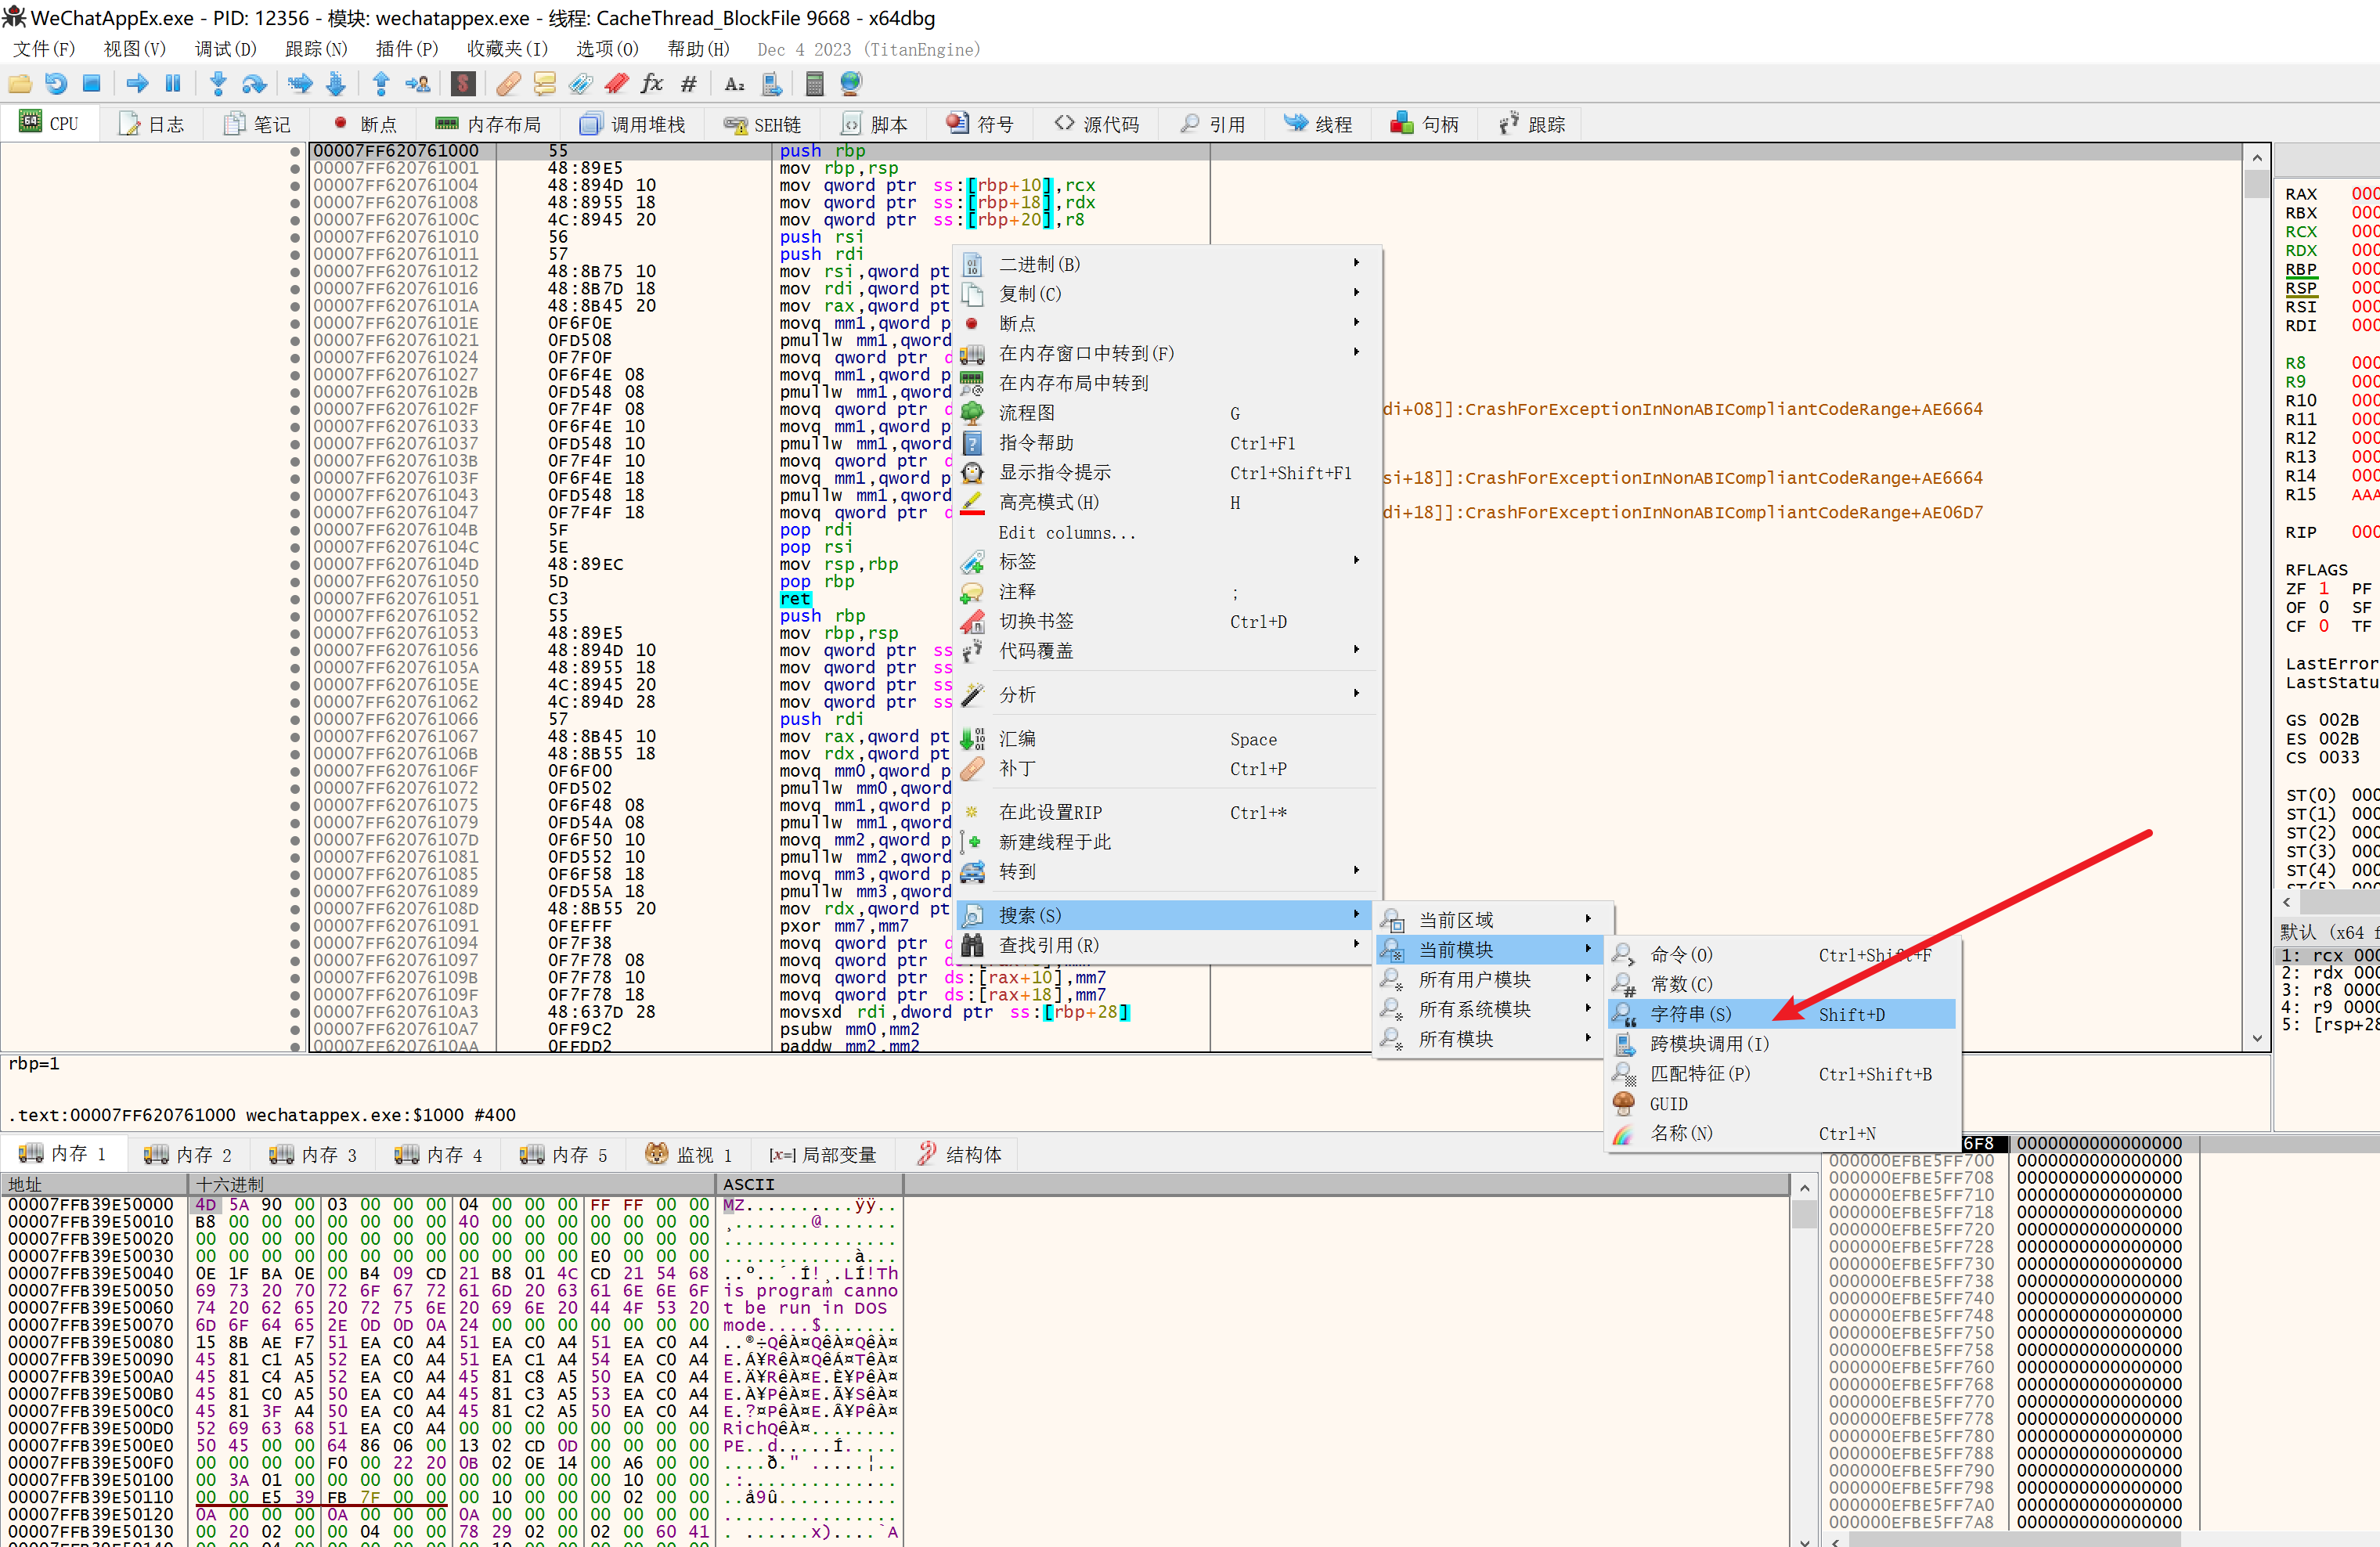Select the RIP register label
Viewport: 2380px width, 1547px height.
(2300, 533)
